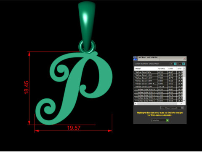Click the Metal Weights panel logo icon
202x152 pixels.
(x=135, y=58)
